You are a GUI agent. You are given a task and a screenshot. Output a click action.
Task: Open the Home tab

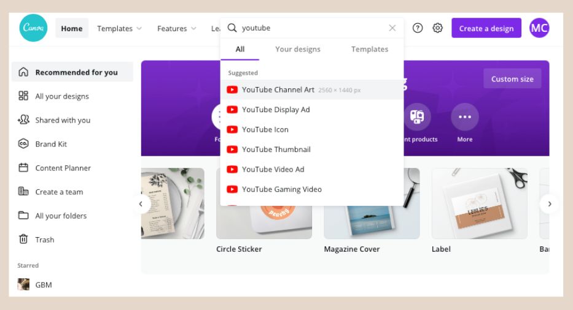(72, 28)
